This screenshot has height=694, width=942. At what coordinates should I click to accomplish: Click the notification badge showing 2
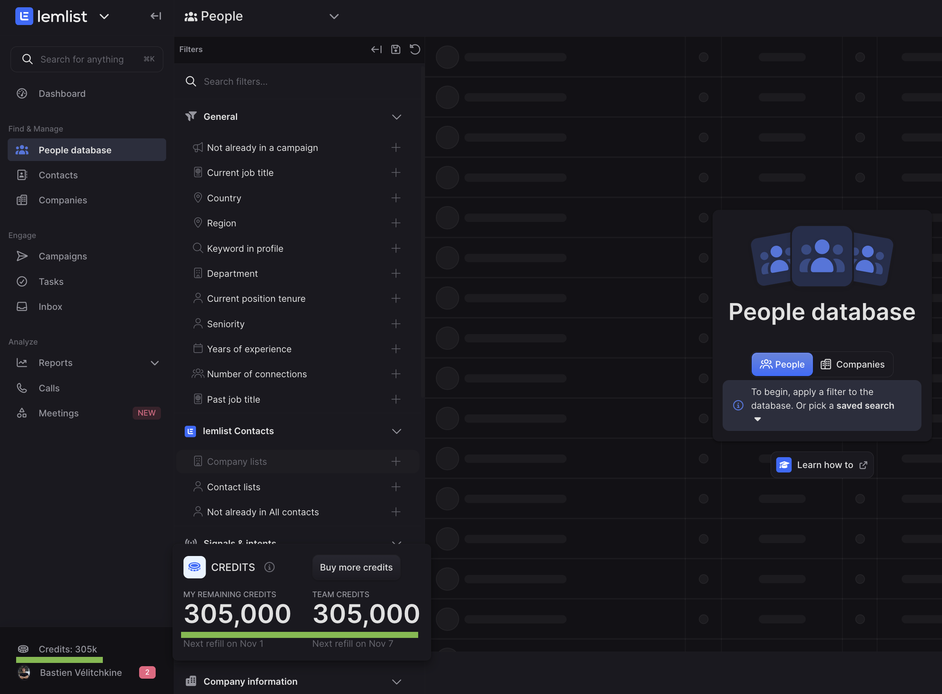click(147, 672)
